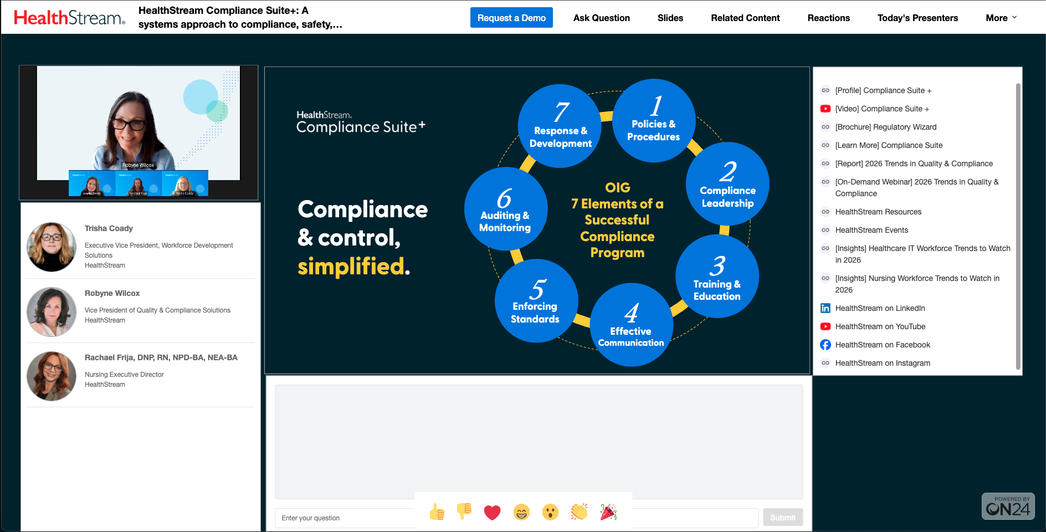Click the thumbs down reaction emoji
Viewport: 1046px width, 532px height.
(x=464, y=512)
